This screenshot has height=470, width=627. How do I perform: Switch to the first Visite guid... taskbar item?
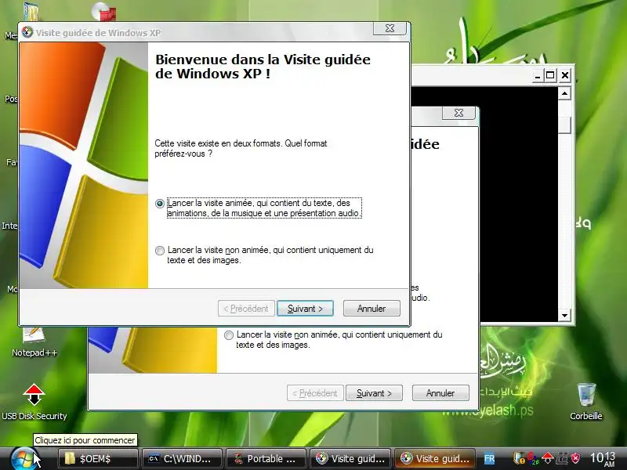(350, 459)
